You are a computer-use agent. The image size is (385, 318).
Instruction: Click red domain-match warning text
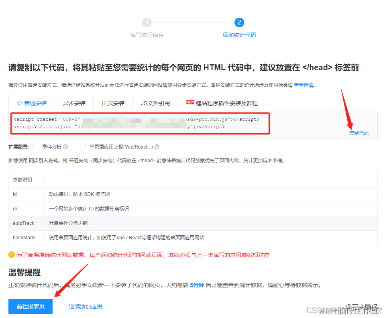pyautogui.click(x=143, y=255)
